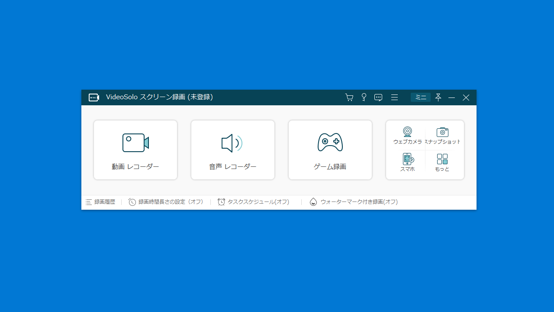Pin the window on top
The height and width of the screenshot is (312, 554).
pos(438,97)
